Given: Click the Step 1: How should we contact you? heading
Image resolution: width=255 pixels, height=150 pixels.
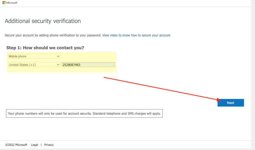Looking at the screenshot, I should coord(45,48).
